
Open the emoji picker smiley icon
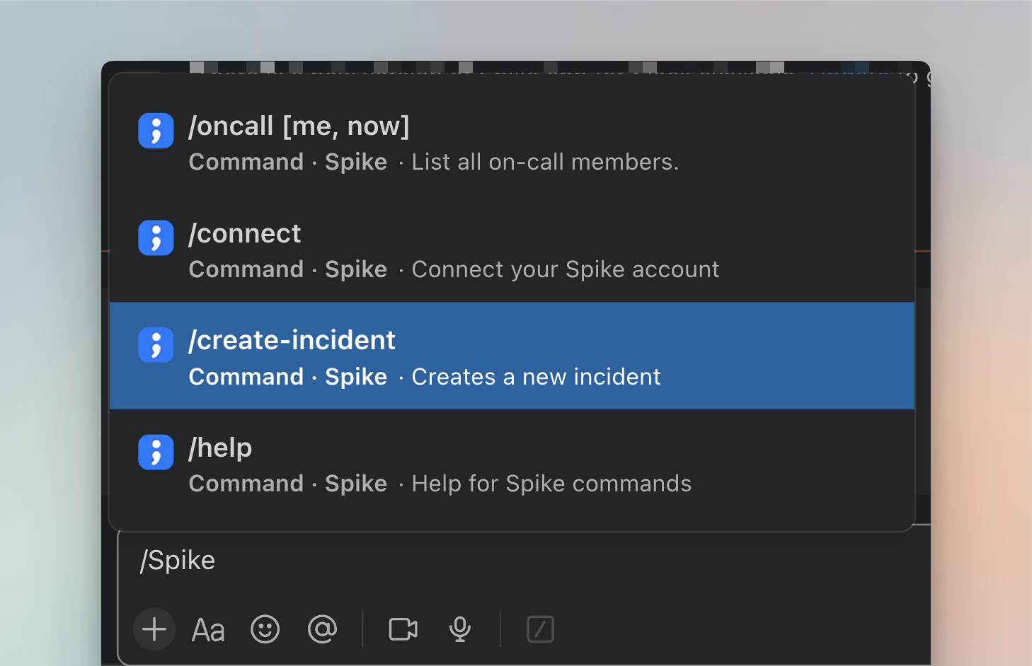(265, 629)
